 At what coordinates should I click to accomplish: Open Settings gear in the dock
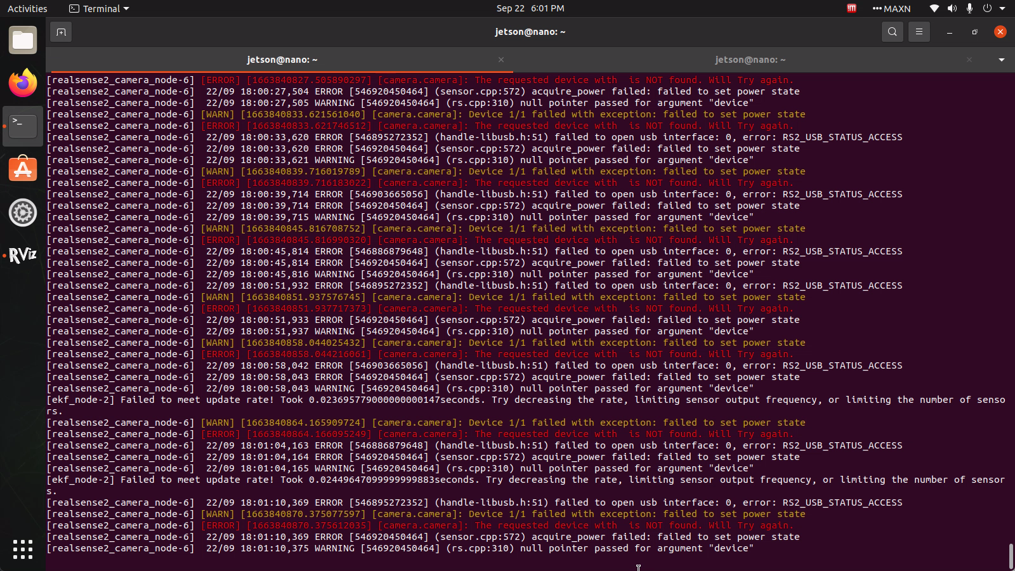tap(23, 213)
